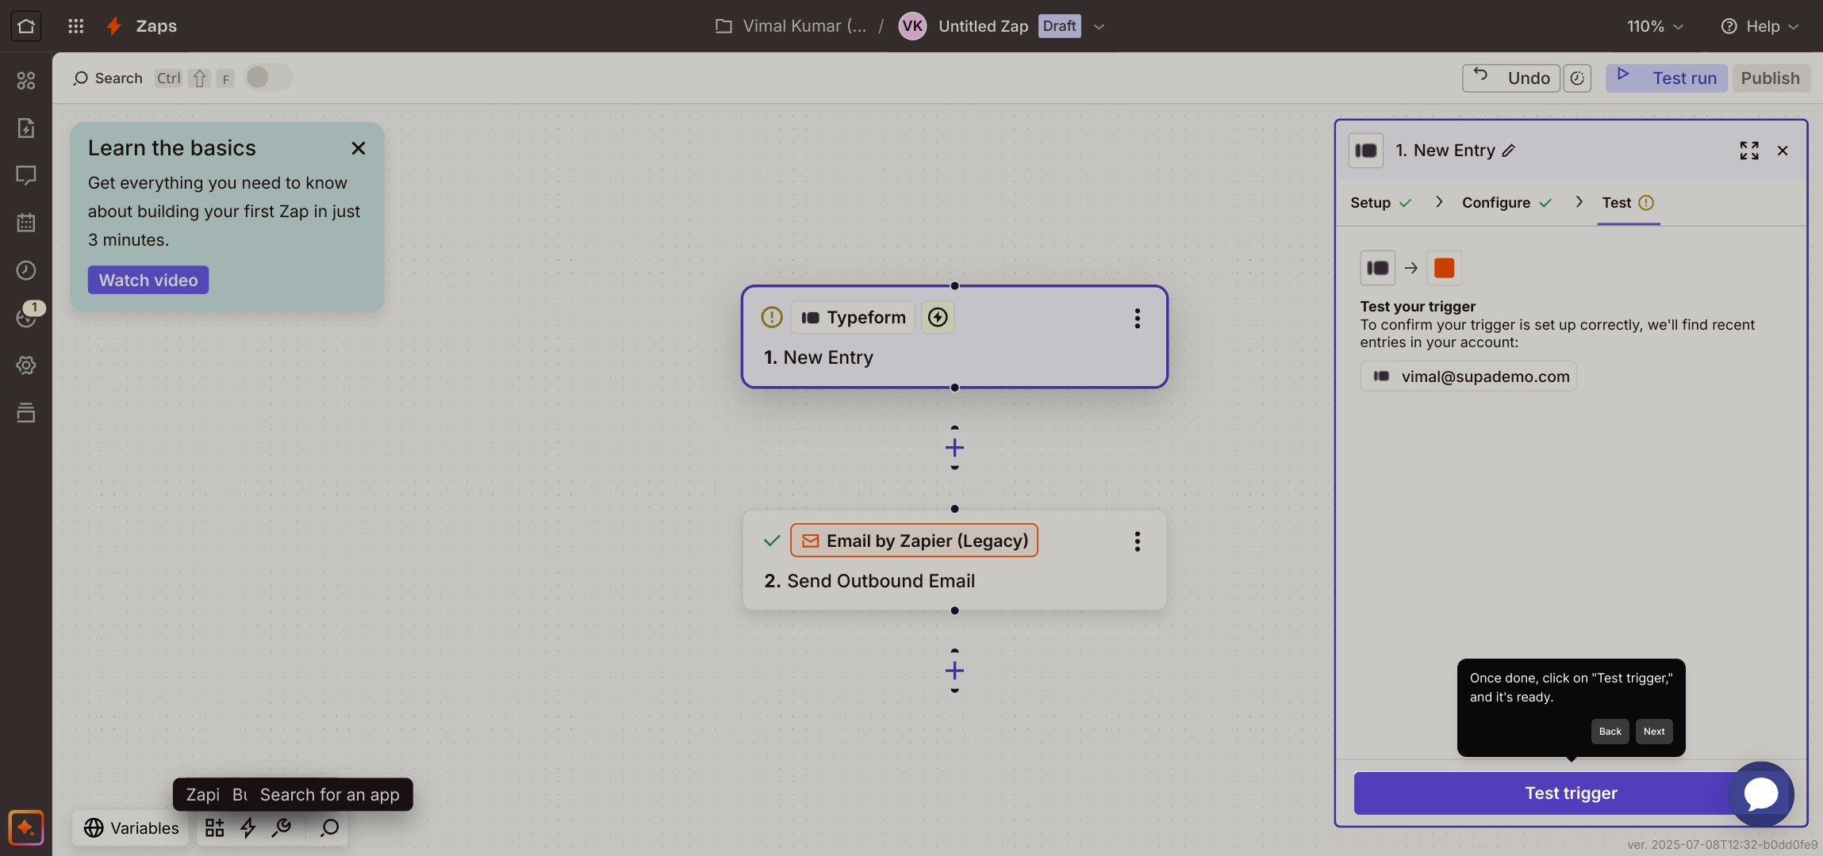Click the Zaps lightning bolt logo
Image resolution: width=1823 pixels, height=856 pixels.
tap(114, 26)
